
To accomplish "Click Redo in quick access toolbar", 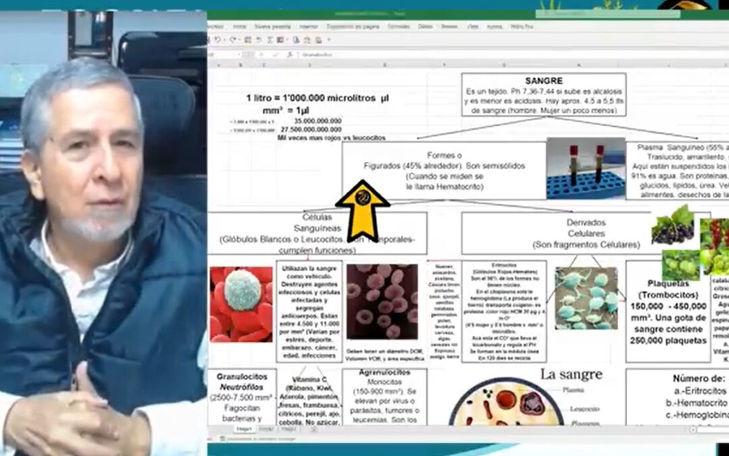I will (x=233, y=40).
